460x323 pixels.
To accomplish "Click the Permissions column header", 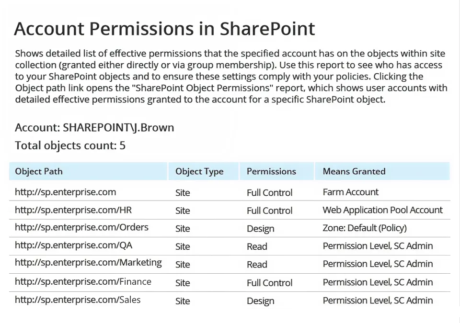I will tap(271, 171).
